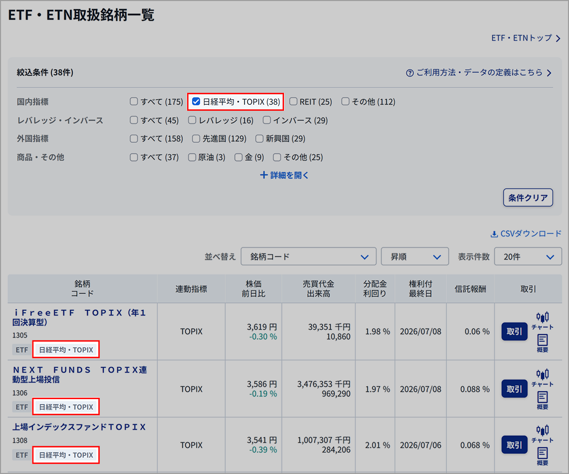
Task: Click the 取引 button for ticker 1305
Action: (514, 331)
